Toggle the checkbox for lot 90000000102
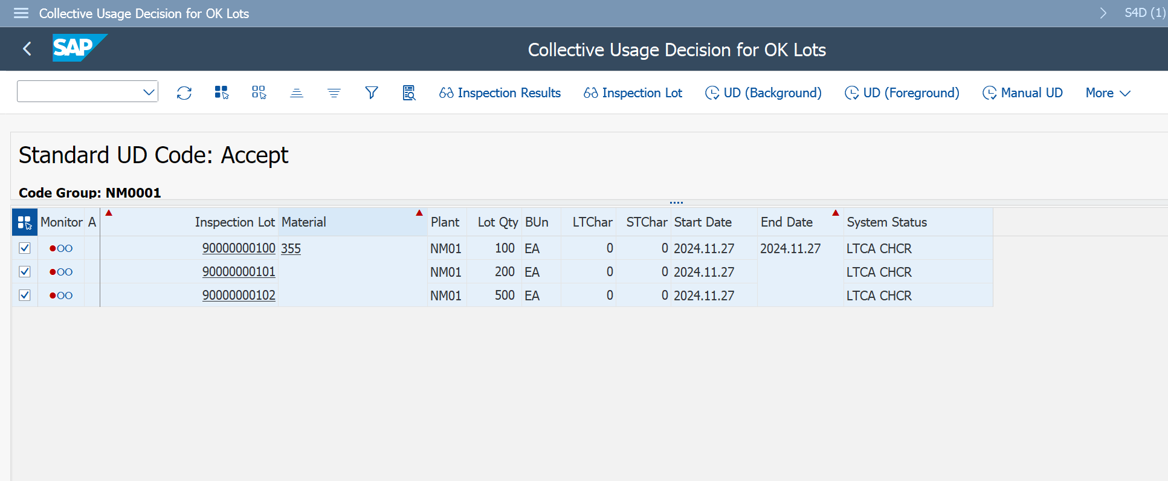This screenshot has width=1168, height=481. click(25, 295)
